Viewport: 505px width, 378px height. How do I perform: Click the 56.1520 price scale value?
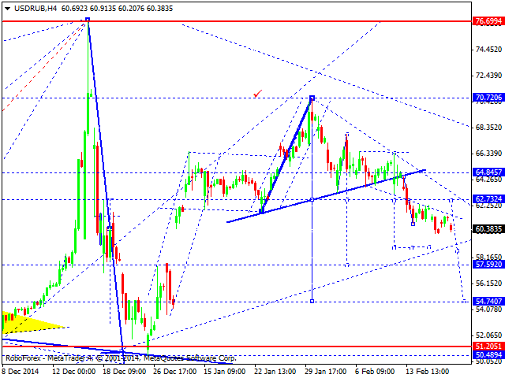point(488,283)
